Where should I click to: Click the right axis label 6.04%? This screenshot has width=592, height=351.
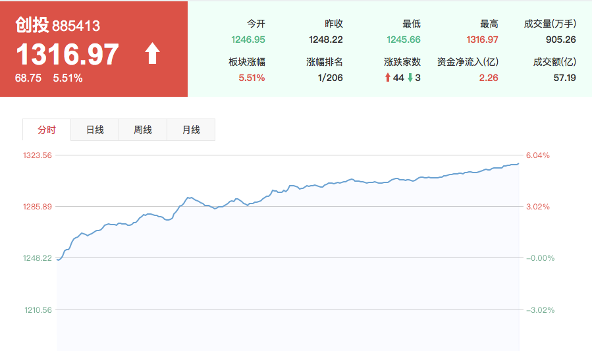[x=538, y=155]
